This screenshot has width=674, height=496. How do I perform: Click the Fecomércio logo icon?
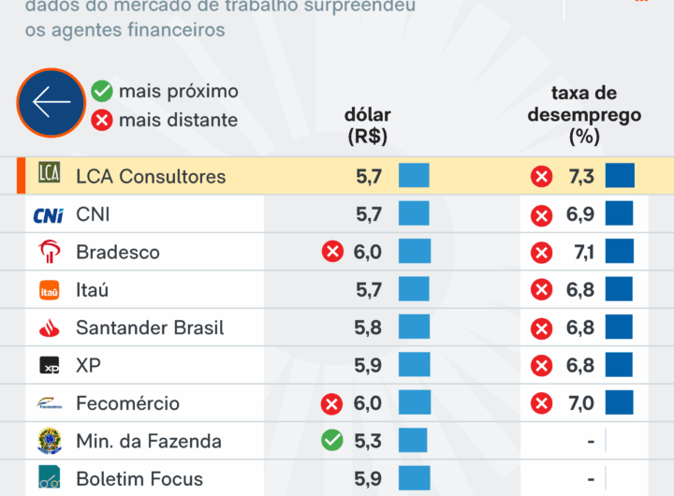pyautogui.click(x=49, y=403)
